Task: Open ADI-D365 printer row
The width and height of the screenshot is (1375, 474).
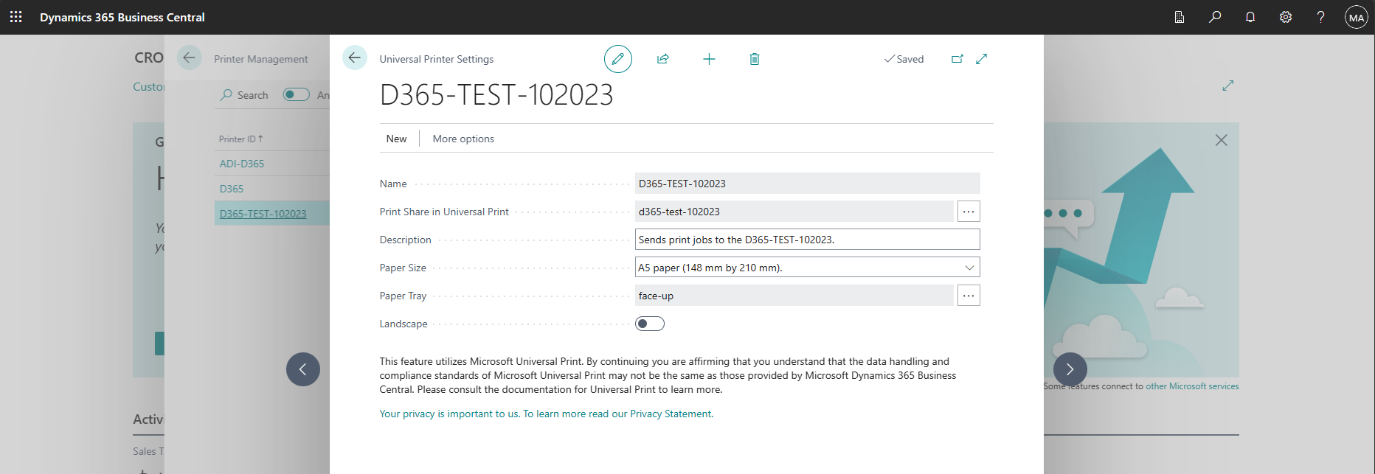Action: tap(242, 164)
